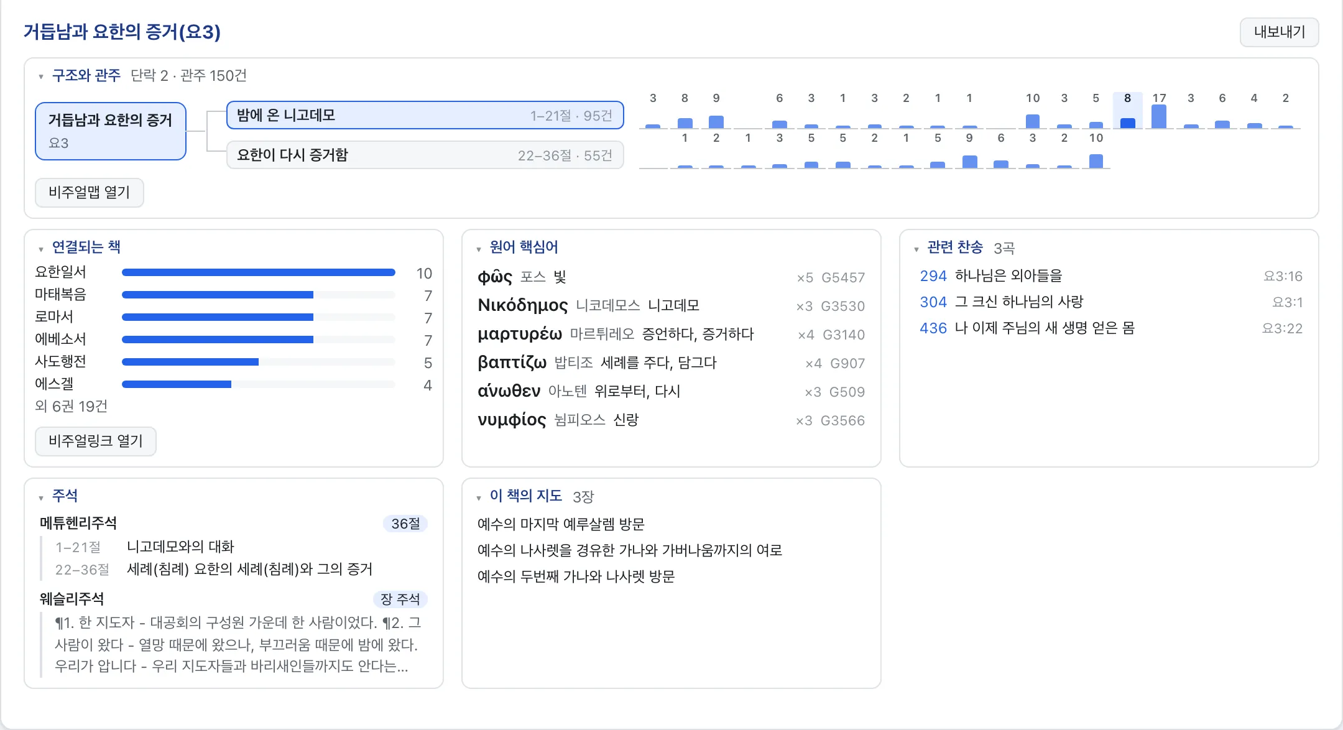Open 비주얼맵 열기 button
The width and height of the screenshot is (1343, 730).
(90, 192)
